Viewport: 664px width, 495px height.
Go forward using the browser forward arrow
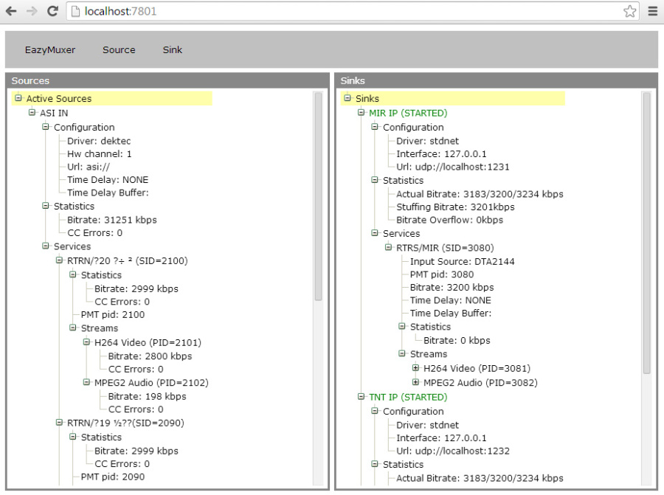[x=32, y=11]
